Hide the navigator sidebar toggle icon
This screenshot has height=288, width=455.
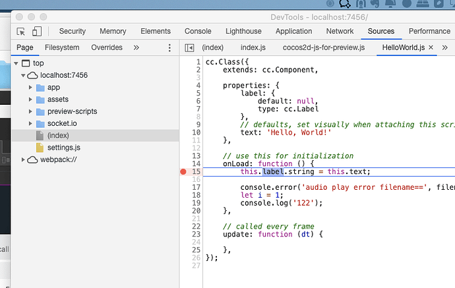(x=189, y=47)
